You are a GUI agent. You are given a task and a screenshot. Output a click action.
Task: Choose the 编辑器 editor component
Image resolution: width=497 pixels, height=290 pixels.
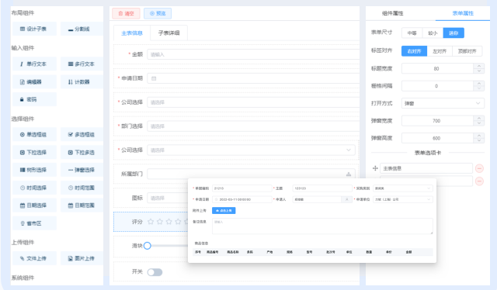tap(34, 81)
